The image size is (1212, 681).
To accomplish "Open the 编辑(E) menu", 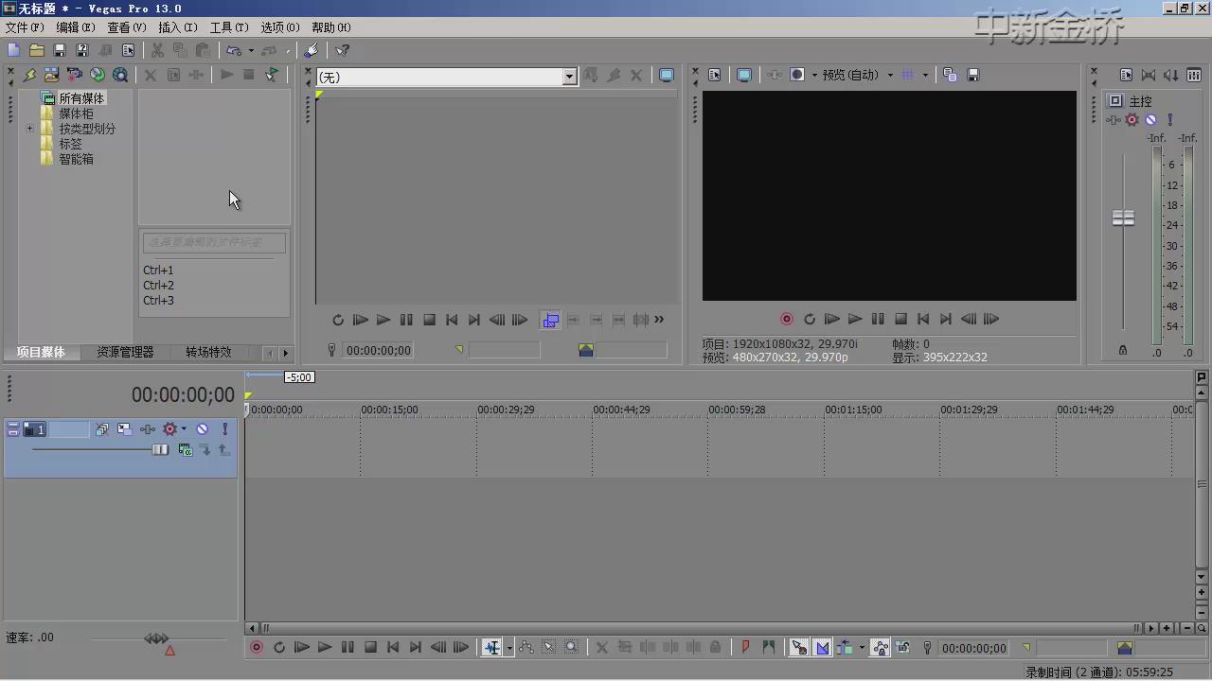I will click(76, 27).
